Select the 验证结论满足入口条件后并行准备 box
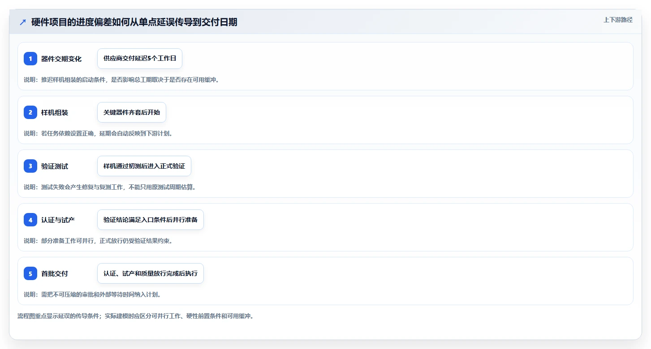Viewport: 651px width, 349px height. pos(151,220)
